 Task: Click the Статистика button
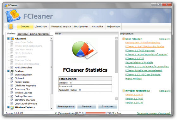(107, 106)
